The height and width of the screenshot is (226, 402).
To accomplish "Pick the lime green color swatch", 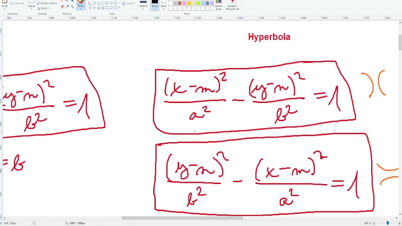I will (x=198, y=3).
